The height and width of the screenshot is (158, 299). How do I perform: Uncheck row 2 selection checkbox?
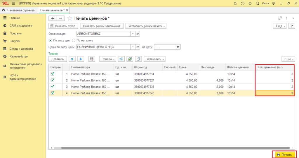click(53, 80)
